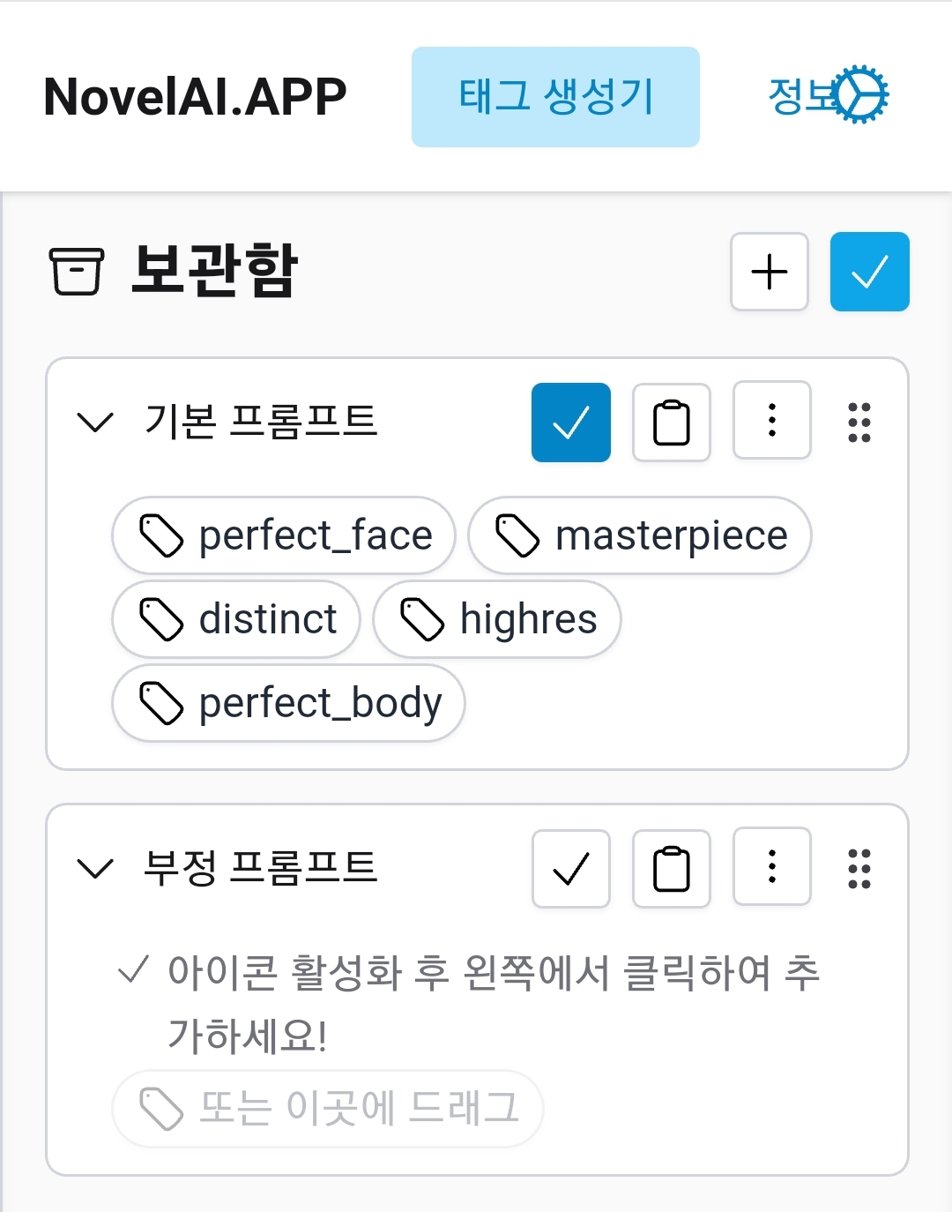The image size is (952, 1212).
Task: Click the NovelAI.APP title
Action: tap(195, 97)
